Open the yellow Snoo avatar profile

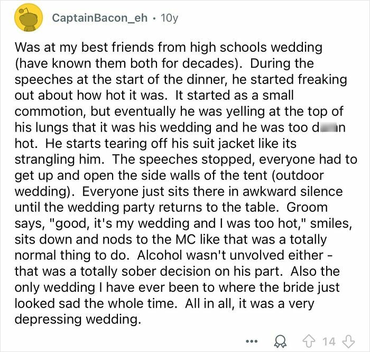coord(29,17)
